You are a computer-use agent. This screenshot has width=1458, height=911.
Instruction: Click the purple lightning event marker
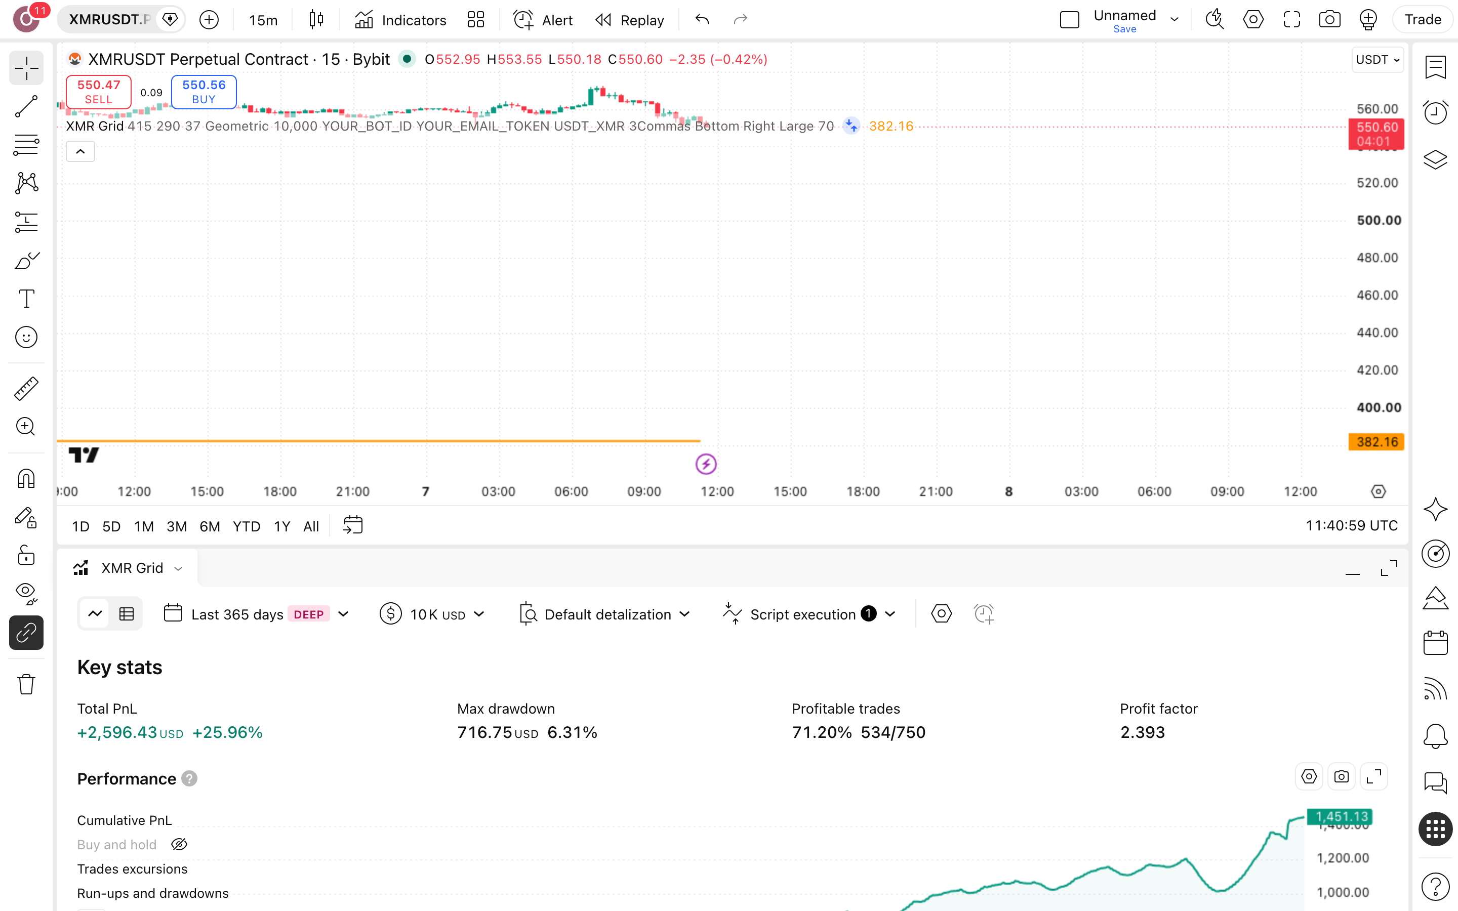(706, 464)
